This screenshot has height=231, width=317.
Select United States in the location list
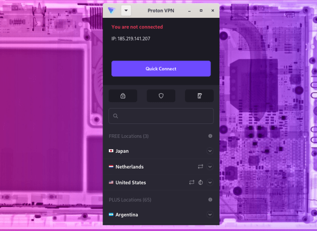tap(161, 182)
